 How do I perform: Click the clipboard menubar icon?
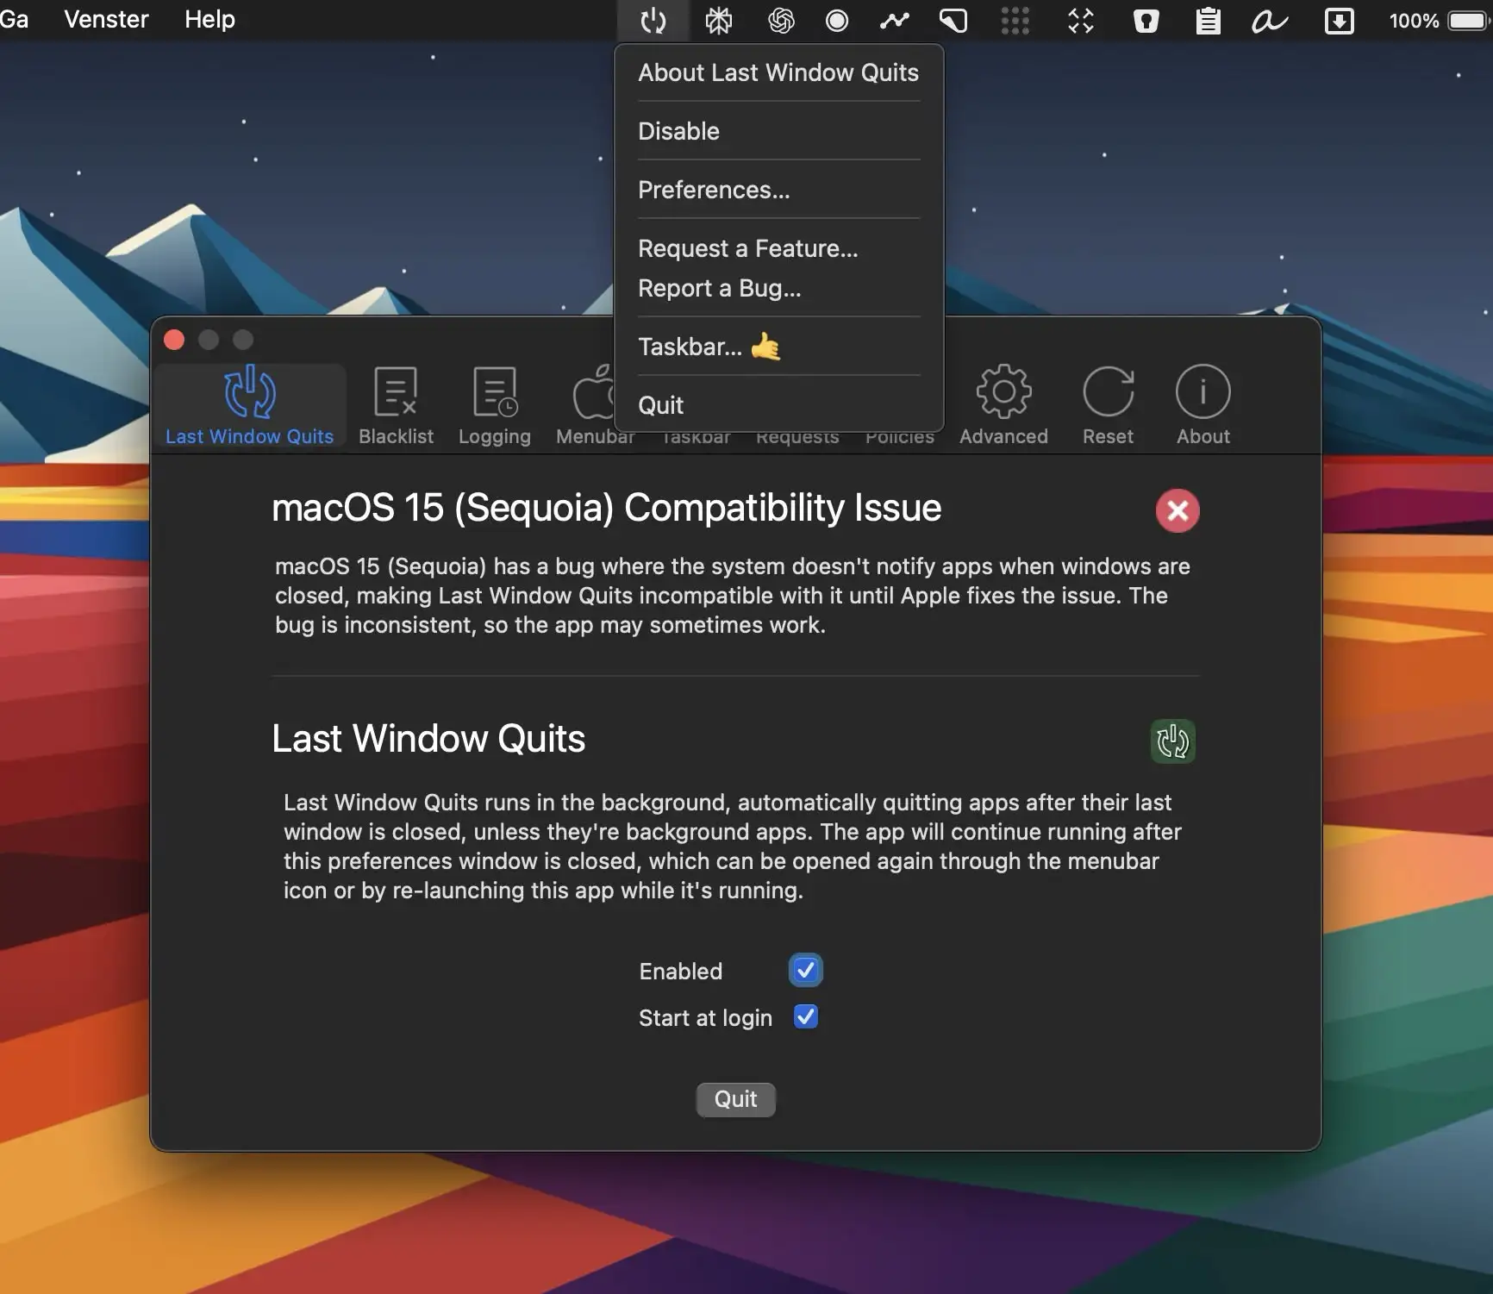click(x=1208, y=20)
